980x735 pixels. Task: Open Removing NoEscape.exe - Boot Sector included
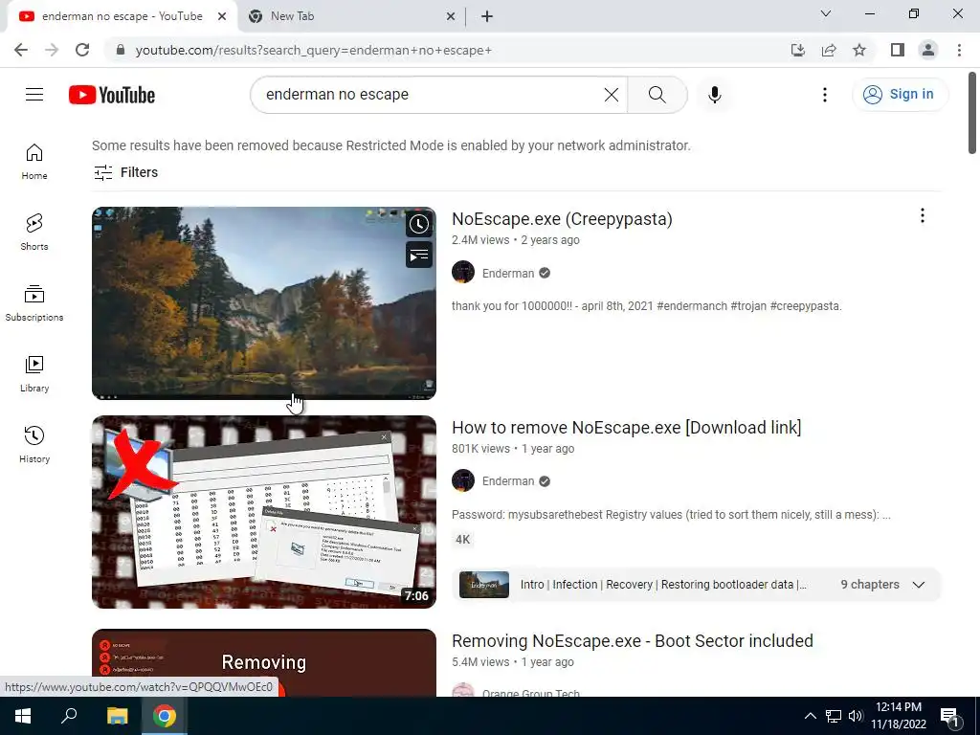tap(632, 641)
